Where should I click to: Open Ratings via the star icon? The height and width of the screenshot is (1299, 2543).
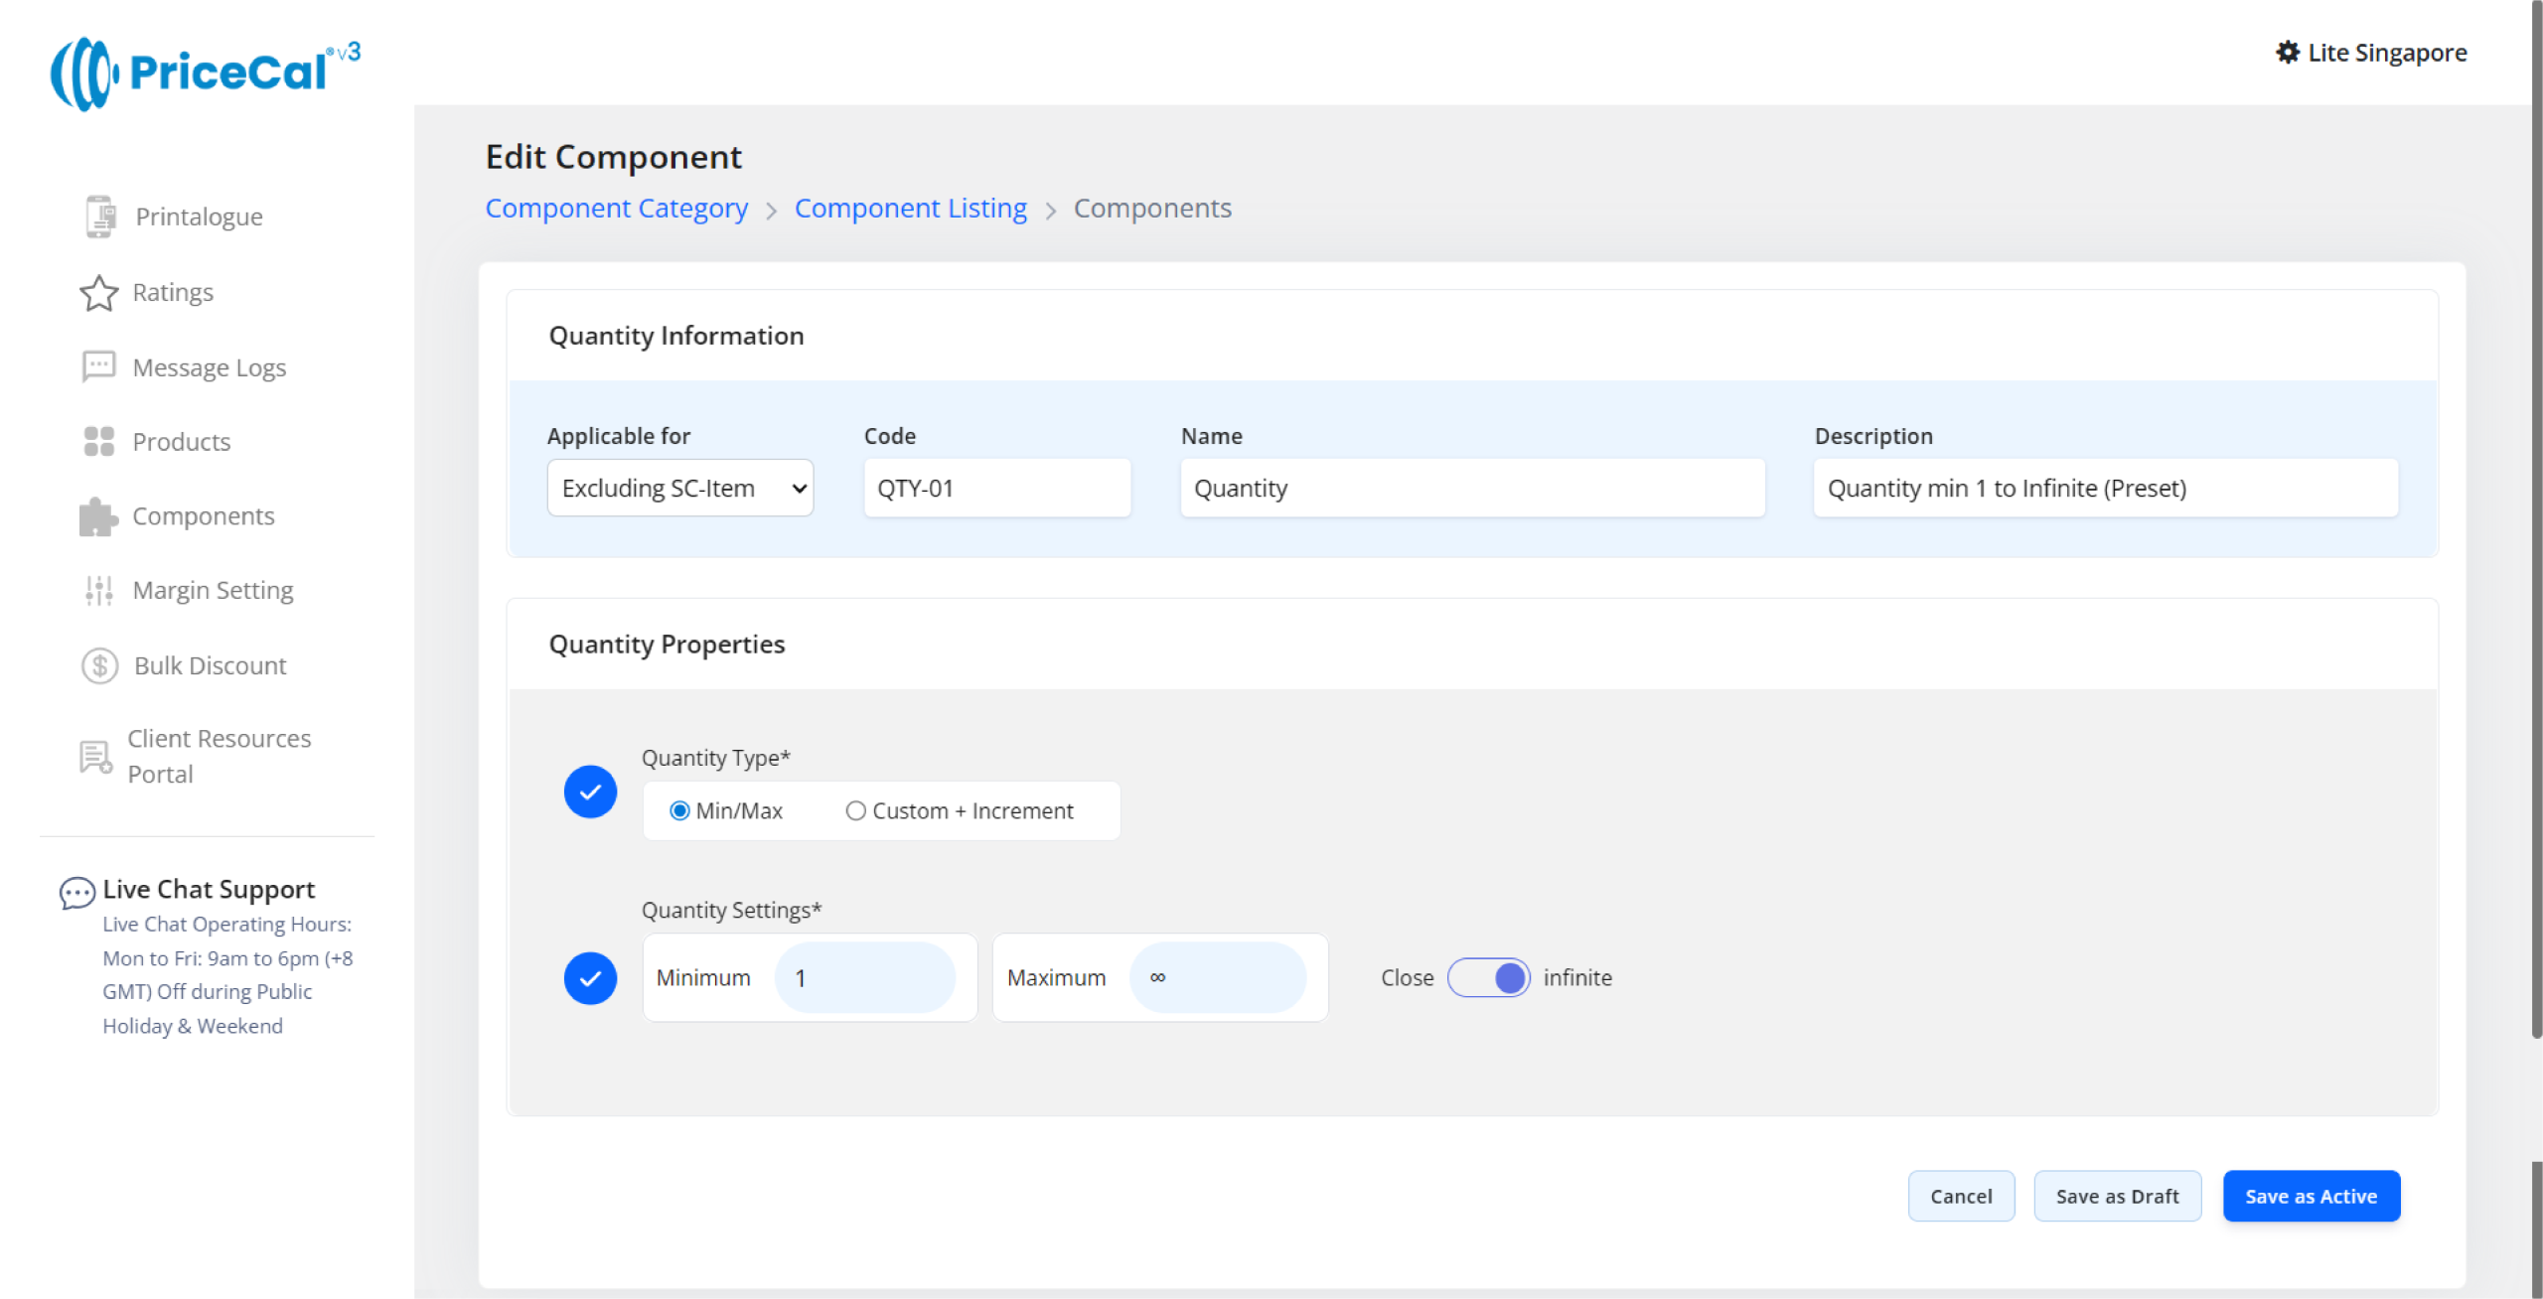click(98, 293)
